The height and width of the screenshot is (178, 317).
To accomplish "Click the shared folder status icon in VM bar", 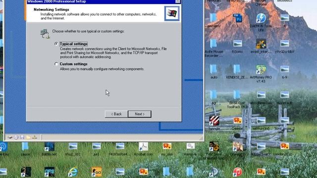I will [28, 137].
